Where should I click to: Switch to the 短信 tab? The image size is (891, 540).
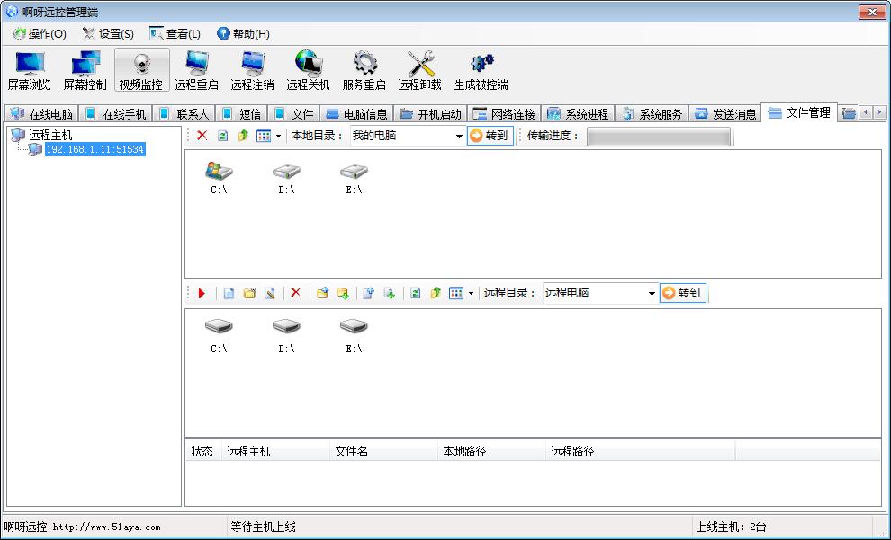[x=241, y=114]
